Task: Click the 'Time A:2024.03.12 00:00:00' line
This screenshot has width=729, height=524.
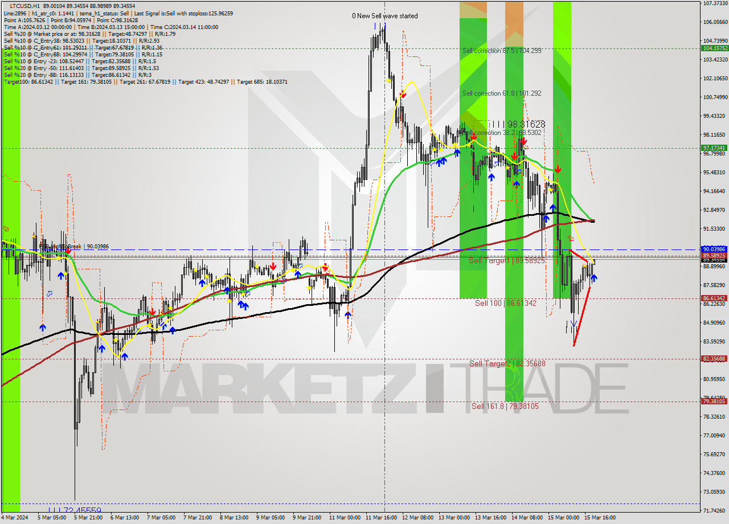Action: [111, 27]
